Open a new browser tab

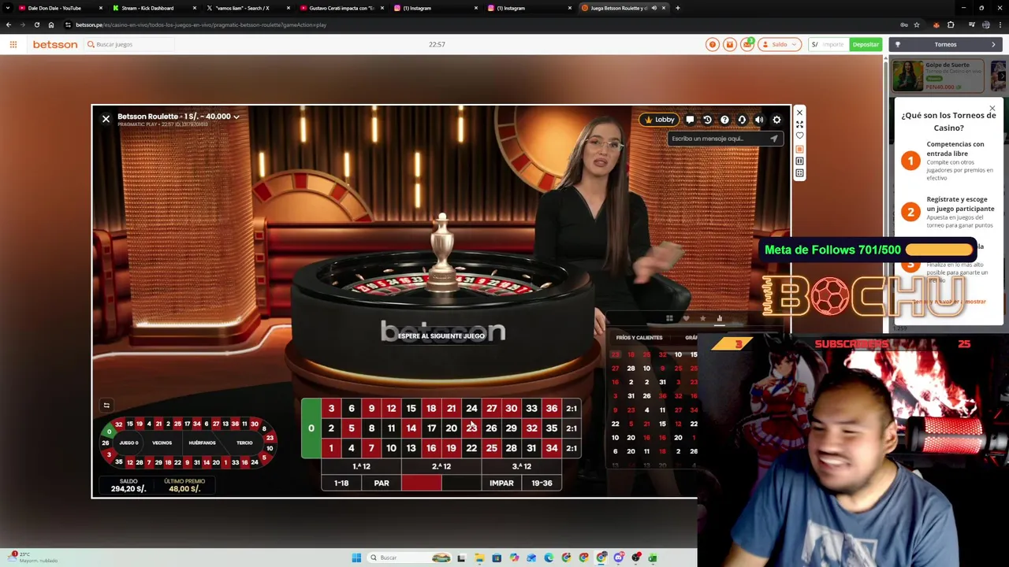coord(678,8)
